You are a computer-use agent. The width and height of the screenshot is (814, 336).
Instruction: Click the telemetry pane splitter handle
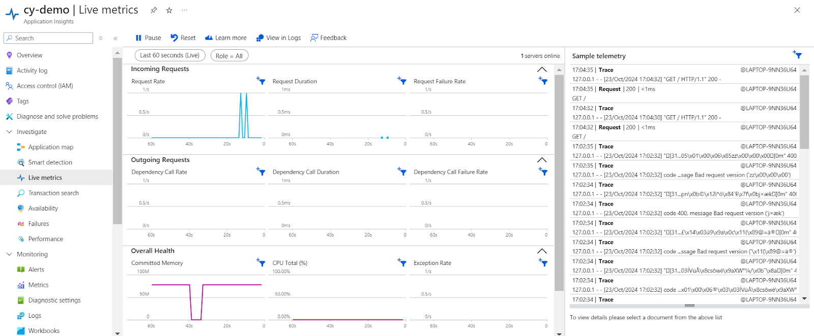pos(689,306)
